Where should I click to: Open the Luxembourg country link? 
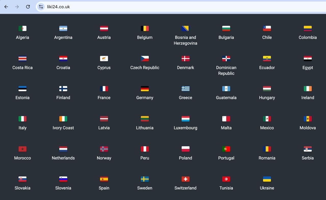[x=185, y=128]
